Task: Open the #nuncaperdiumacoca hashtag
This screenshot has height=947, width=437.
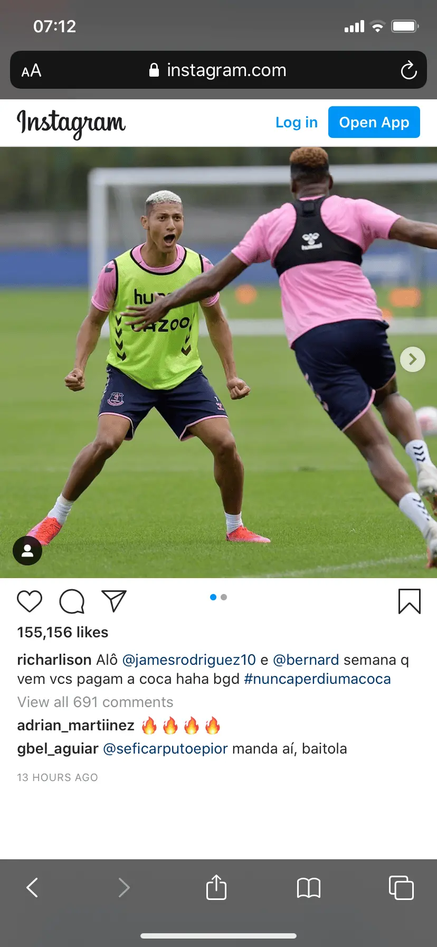Action: (317, 679)
